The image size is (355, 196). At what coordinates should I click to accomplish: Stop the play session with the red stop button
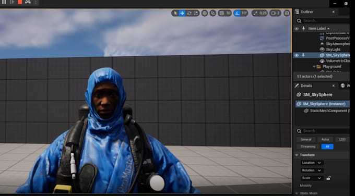click(20, 2)
